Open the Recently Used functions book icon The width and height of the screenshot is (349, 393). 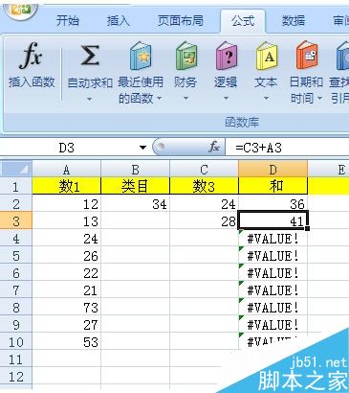pyautogui.click(x=141, y=57)
